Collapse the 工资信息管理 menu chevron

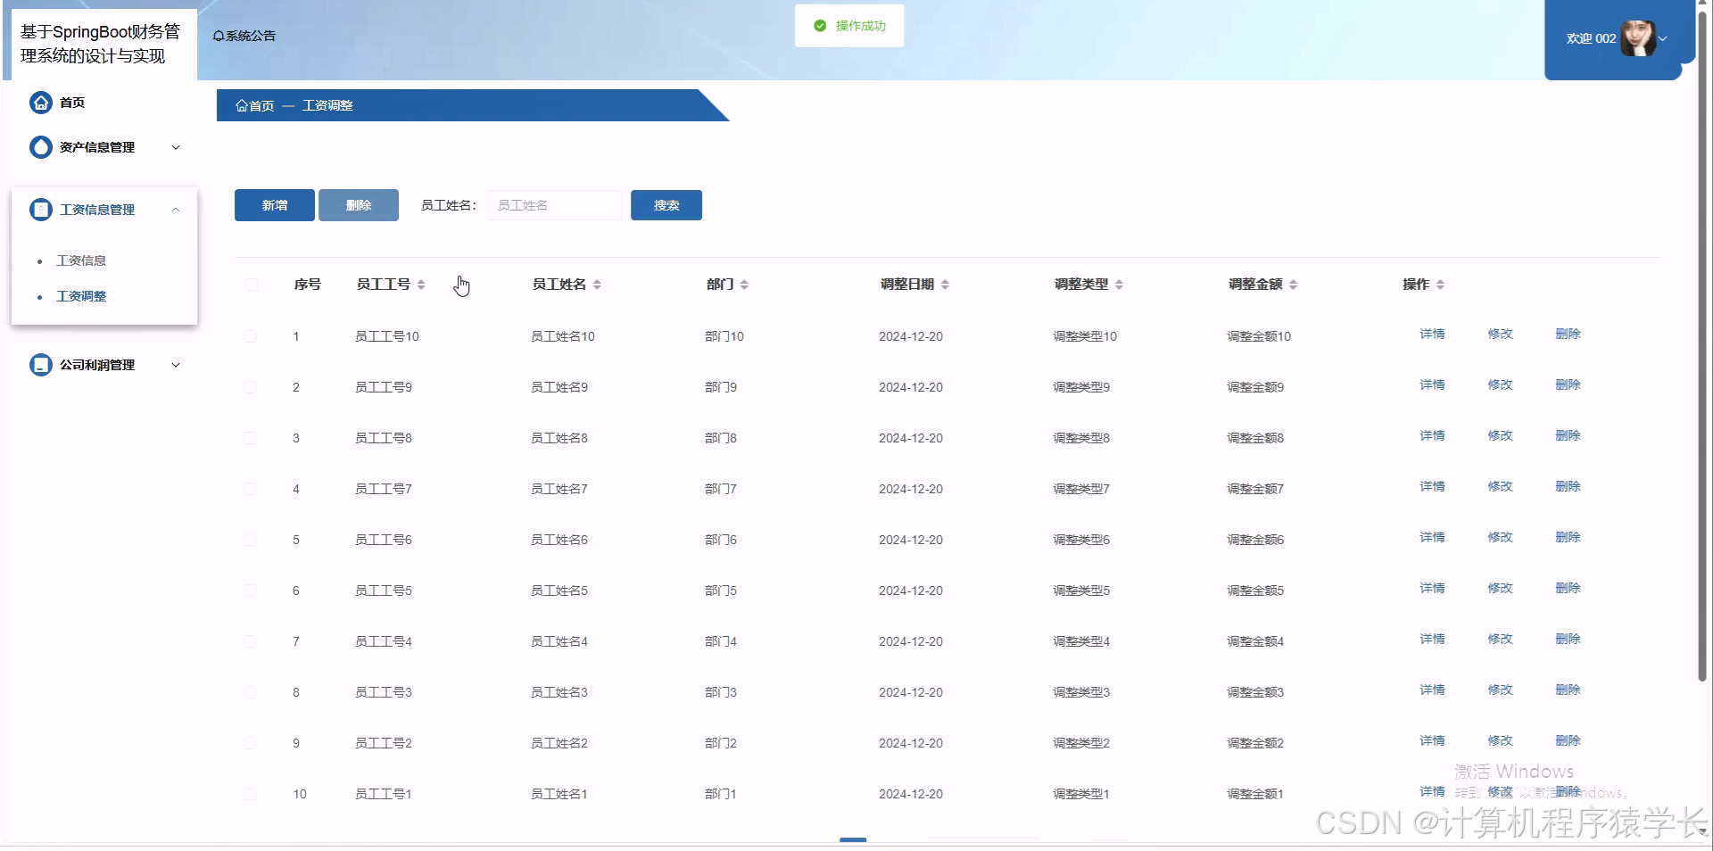176,210
